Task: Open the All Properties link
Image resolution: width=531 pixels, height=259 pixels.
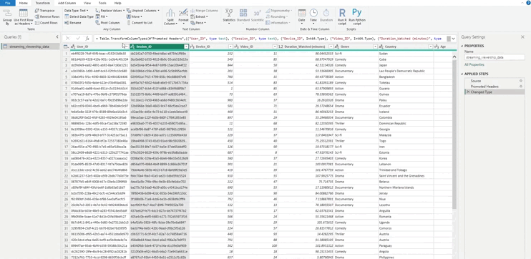Action: [474, 64]
